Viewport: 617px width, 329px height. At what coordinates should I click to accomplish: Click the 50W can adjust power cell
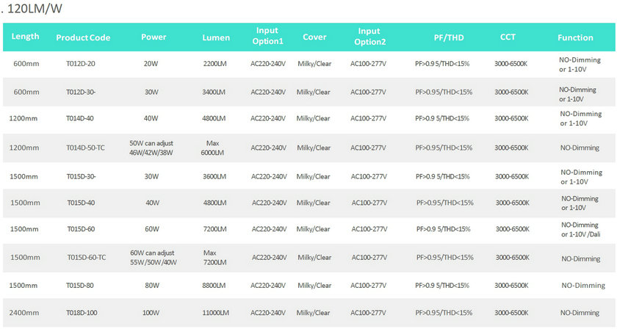coord(151,148)
